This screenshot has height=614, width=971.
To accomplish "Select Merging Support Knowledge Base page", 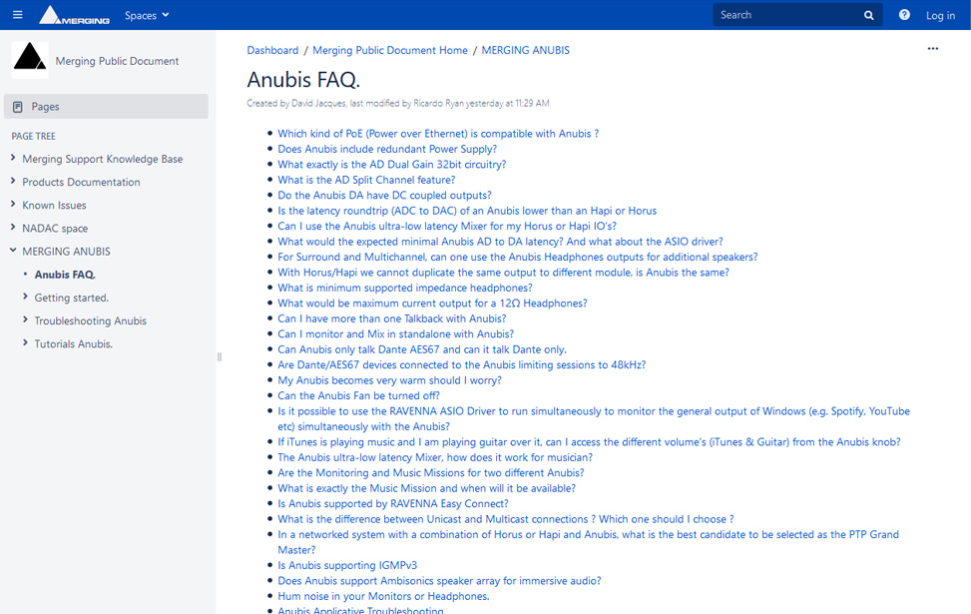I will (102, 159).
